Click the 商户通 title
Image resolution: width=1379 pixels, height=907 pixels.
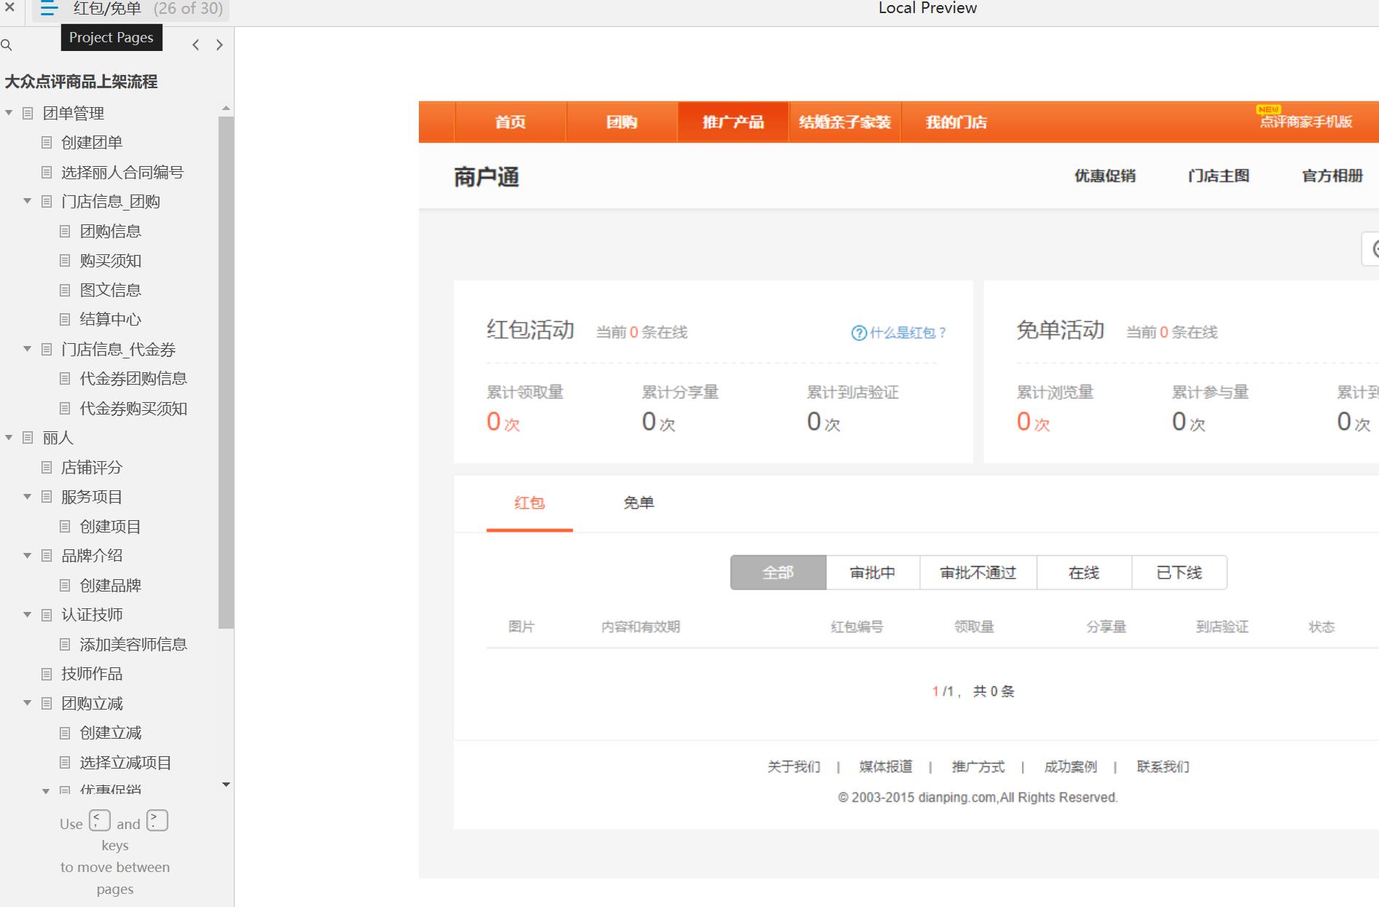487,177
